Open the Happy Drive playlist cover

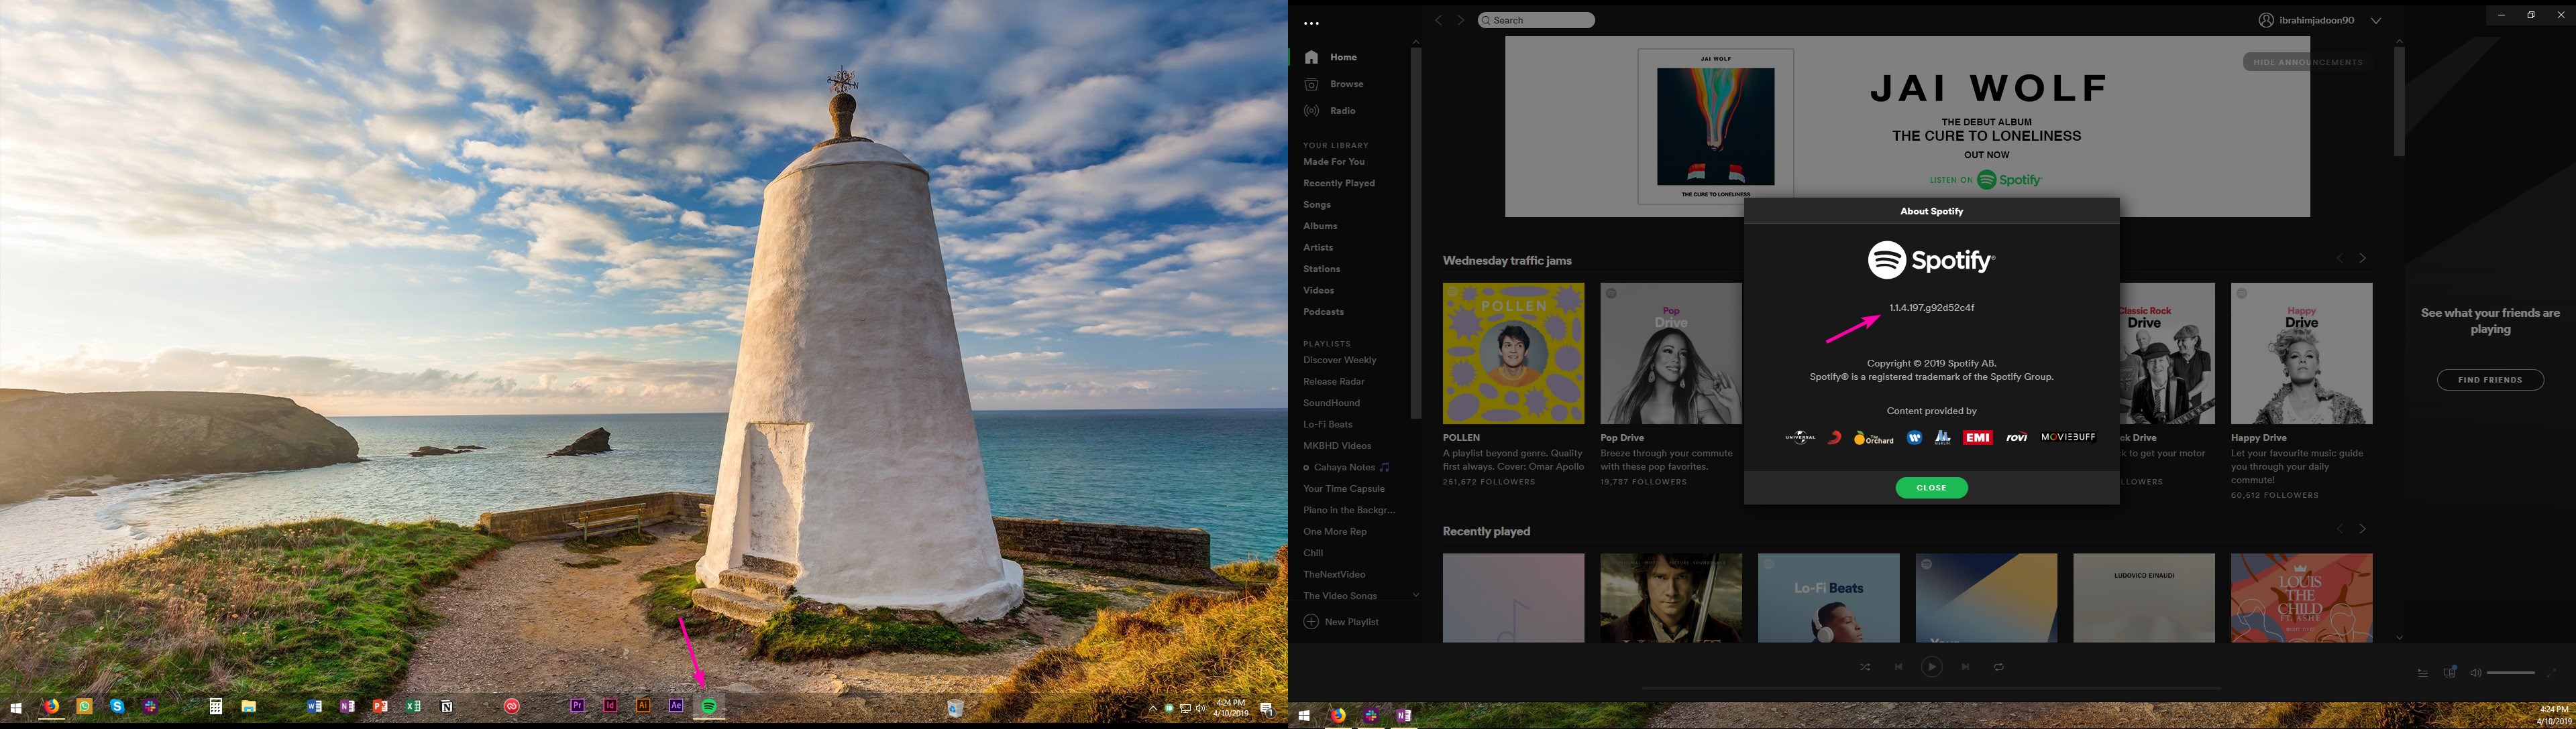point(2301,354)
